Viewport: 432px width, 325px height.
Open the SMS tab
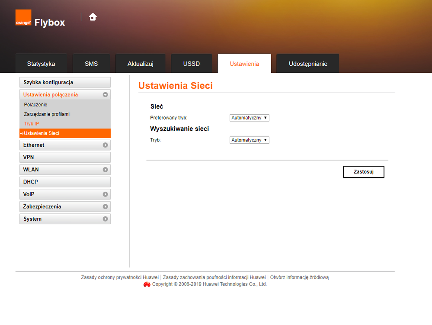[91, 64]
